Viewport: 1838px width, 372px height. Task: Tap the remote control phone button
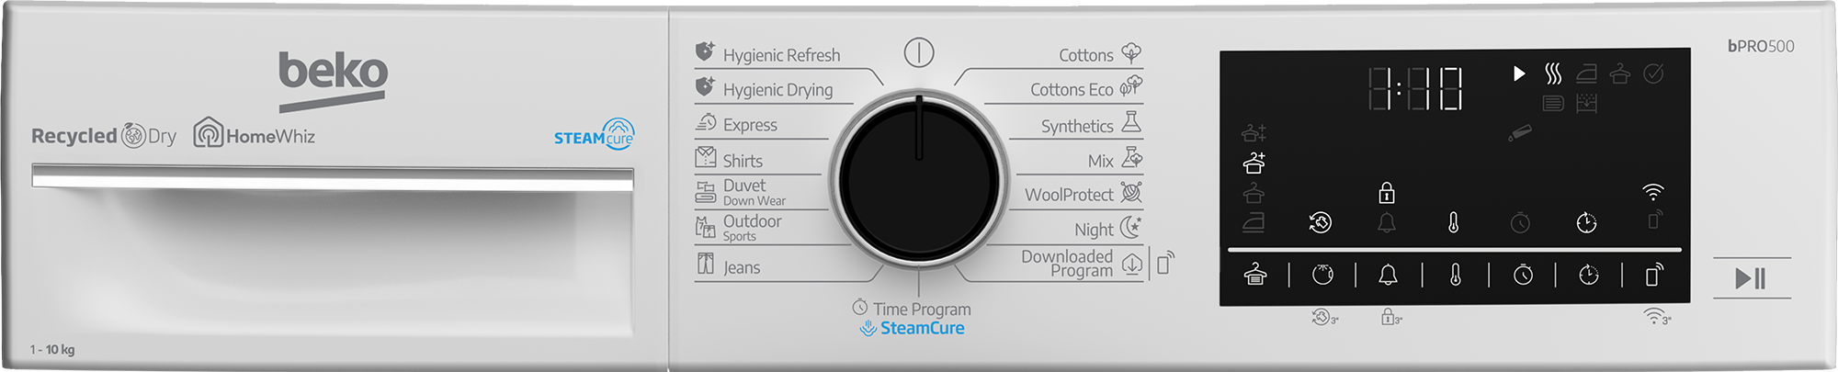[1654, 275]
